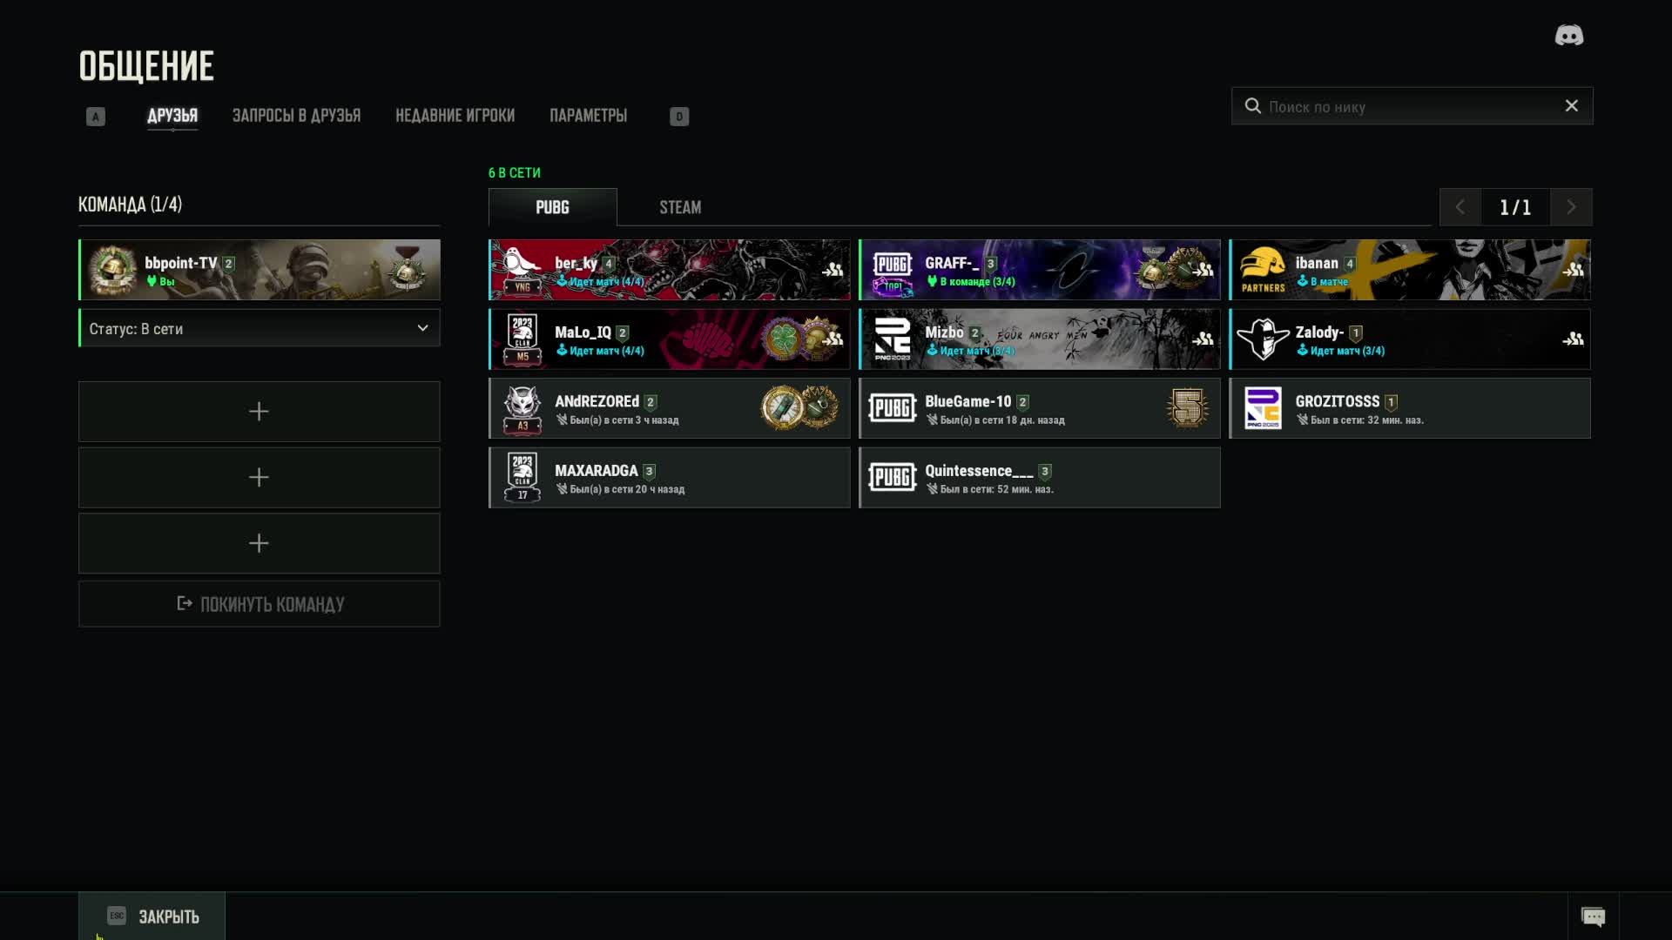Click the Поиск по нику search field
The height and width of the screenshot is (940, 1672).
coord(1412,105)
